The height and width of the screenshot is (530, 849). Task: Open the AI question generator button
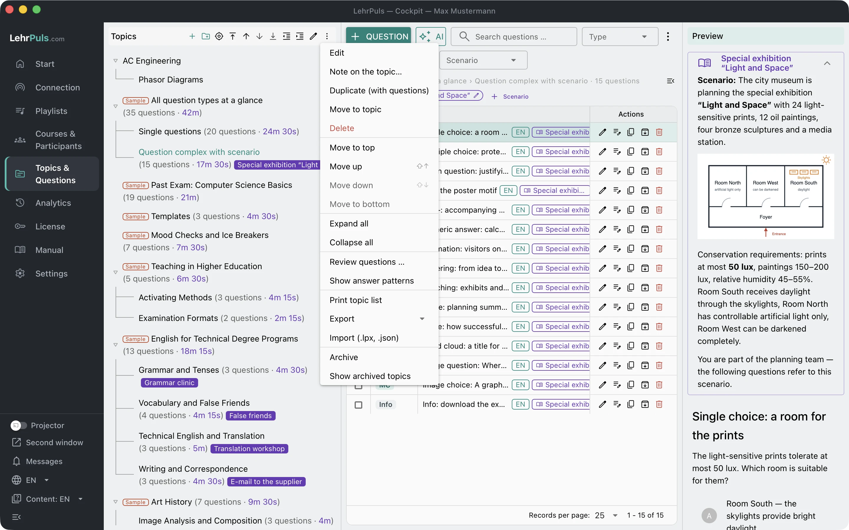click(431, 37)
